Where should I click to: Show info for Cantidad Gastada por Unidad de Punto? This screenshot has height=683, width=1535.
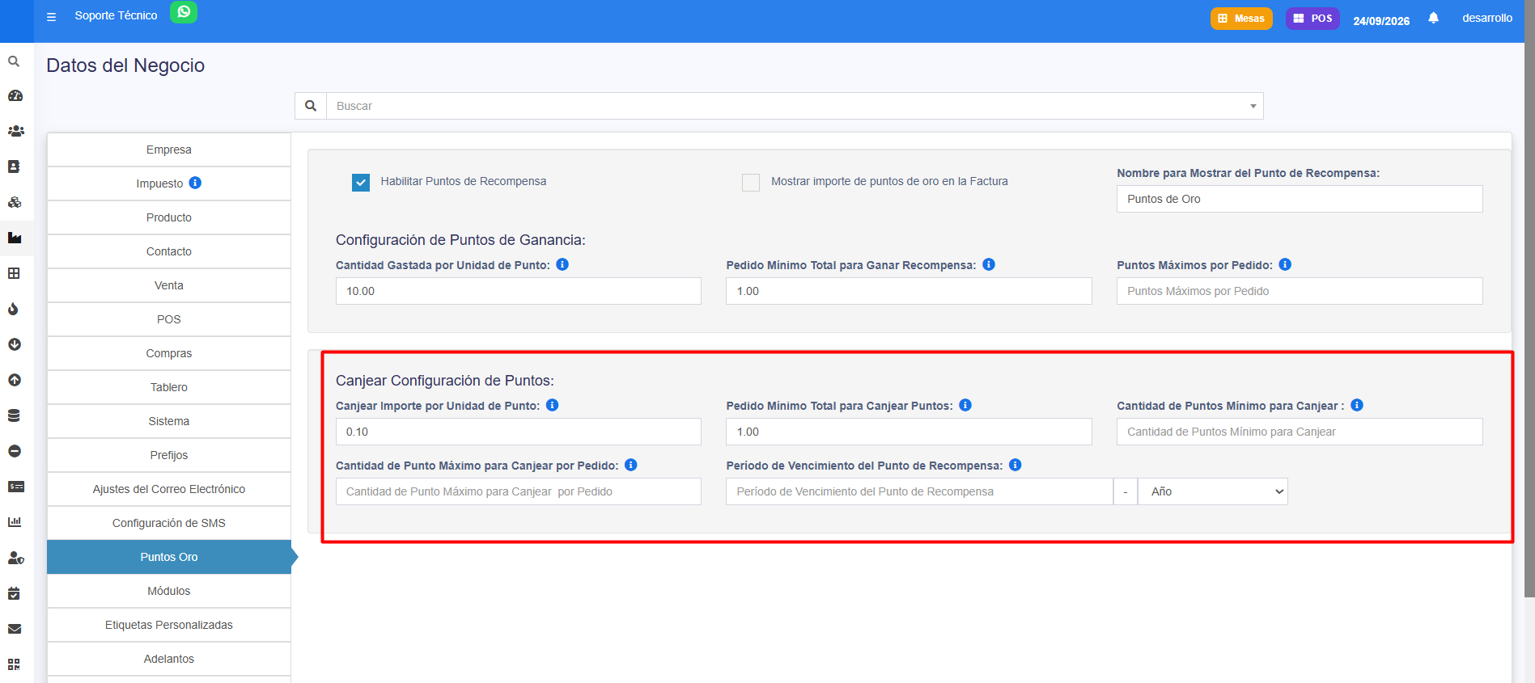click(x=562, y=264)
